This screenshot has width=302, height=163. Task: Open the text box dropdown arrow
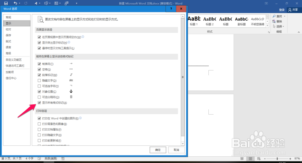pos(60,3)
